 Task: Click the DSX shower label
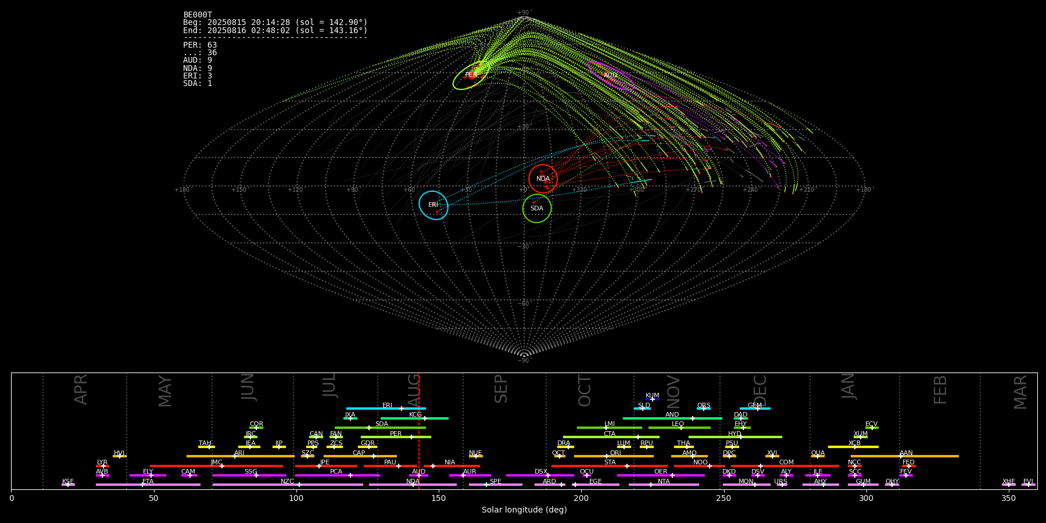541,472
